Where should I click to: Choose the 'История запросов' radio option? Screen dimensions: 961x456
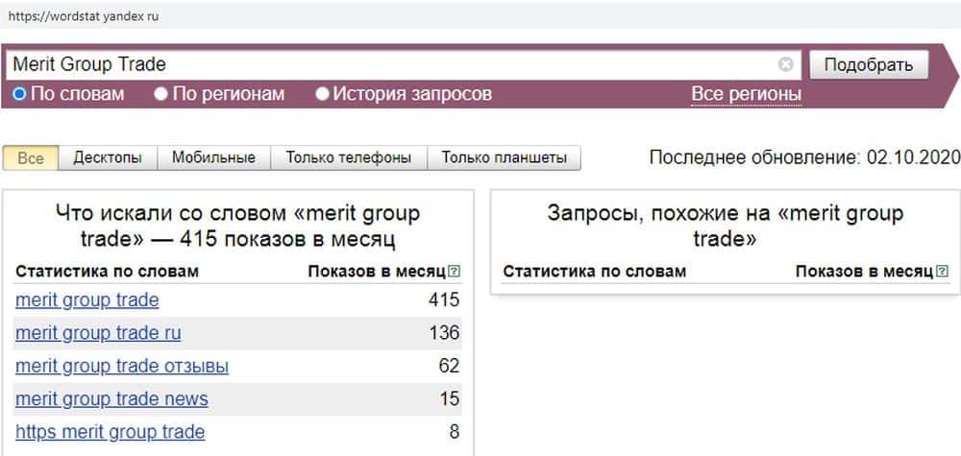(x=323, y=94)
